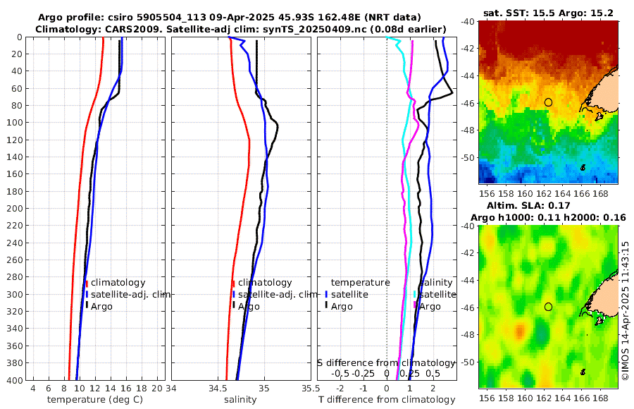Click the '-0.5' tick on S difference scale
The image size is (634, 409).
[340, 373]
